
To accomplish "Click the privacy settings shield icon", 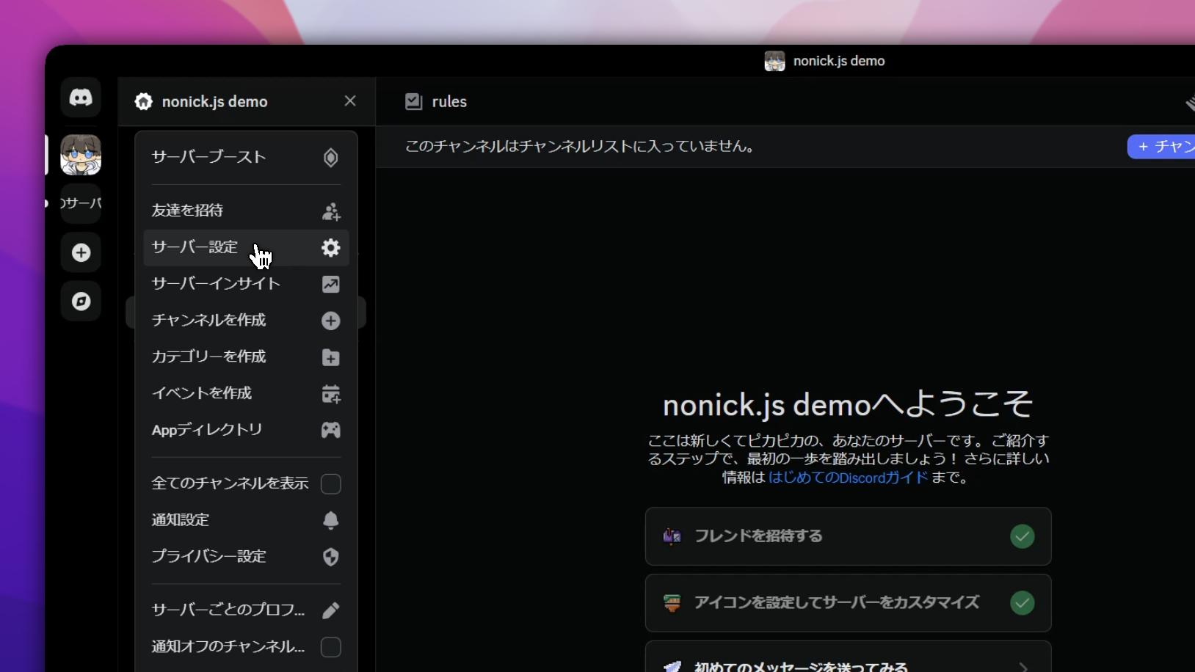I will 331,557.
